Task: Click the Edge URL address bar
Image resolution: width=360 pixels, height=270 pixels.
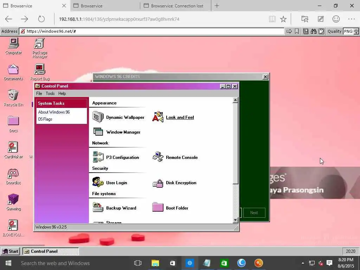Action: coord(161,19)
